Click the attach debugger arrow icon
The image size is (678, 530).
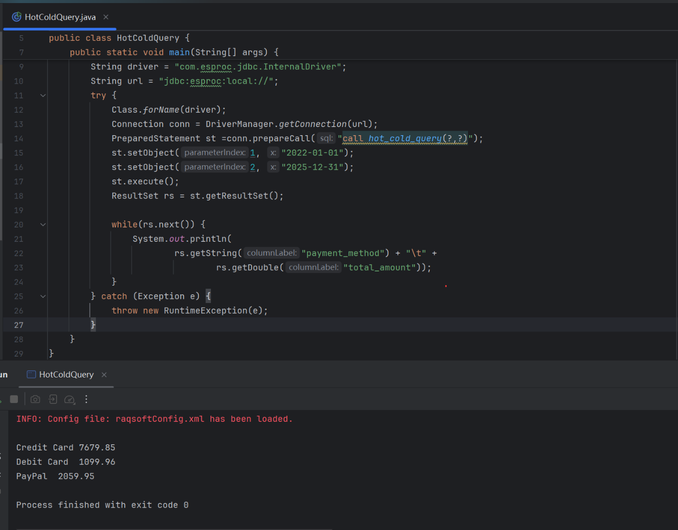pos(53,399)
